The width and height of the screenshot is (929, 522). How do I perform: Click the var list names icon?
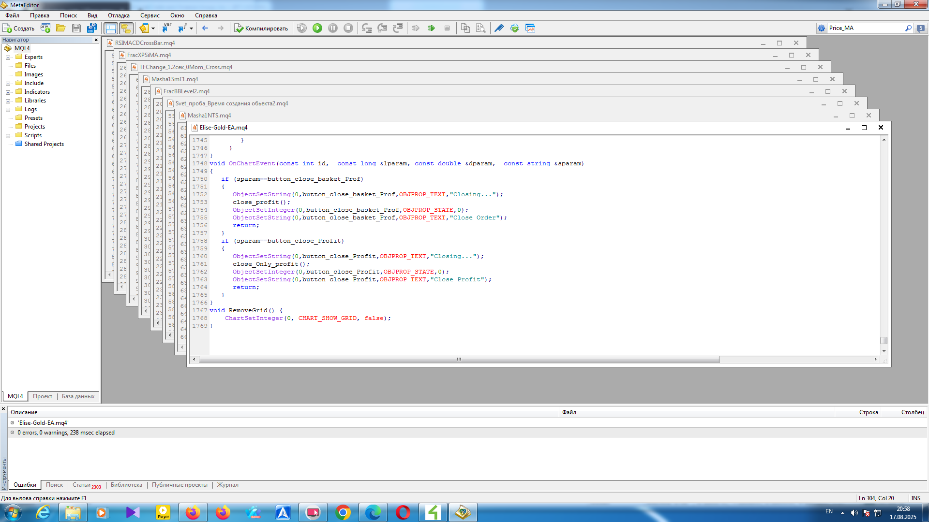point(167,28)
